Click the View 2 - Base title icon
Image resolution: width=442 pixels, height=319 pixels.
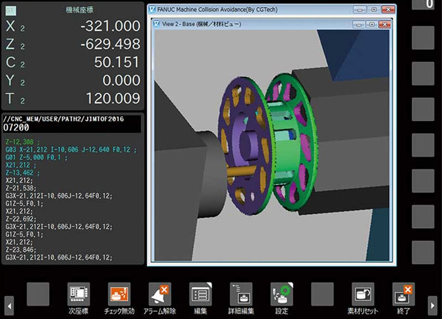coord(157,24)
